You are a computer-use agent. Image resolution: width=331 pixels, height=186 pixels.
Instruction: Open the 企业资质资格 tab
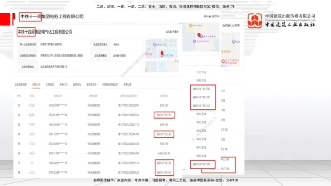click(21, 85)
